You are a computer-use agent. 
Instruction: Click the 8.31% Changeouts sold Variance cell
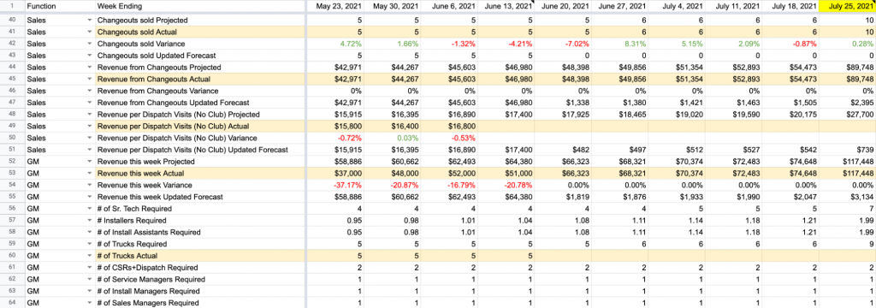coord(619,44)
